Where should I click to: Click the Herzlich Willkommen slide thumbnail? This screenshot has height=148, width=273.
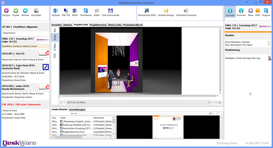(168, 127)
